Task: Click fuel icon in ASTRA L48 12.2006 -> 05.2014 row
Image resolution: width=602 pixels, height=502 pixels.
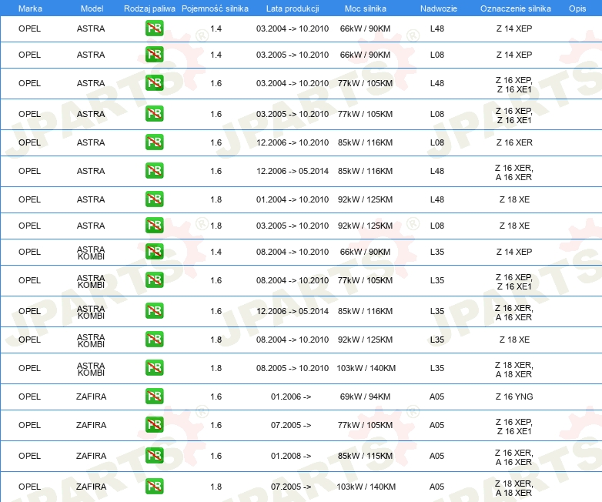Action: coord(154,170)
